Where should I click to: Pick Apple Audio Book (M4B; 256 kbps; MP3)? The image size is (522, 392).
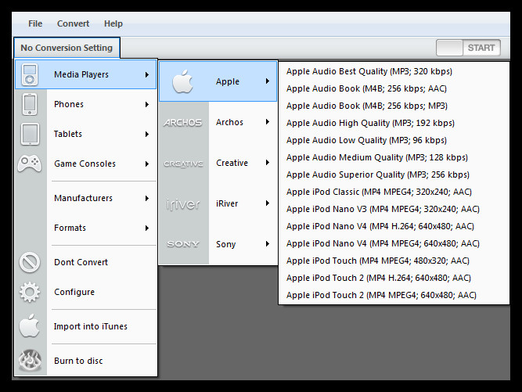(394, 106)
